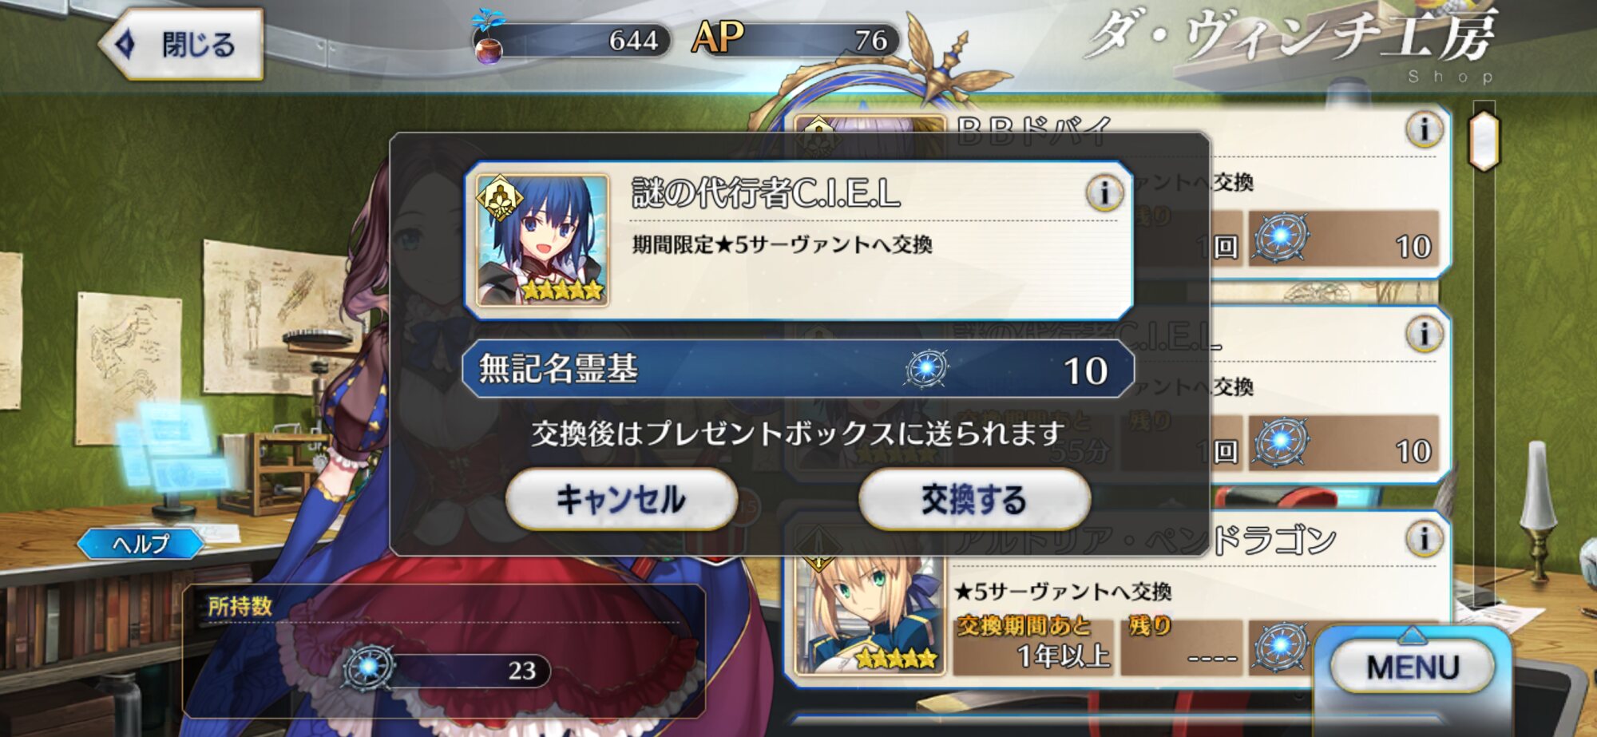Viewport: 1597px width, 737px height.
Task: Open info icon for background C.I.E.L item
Action: tap(1424, 334)
